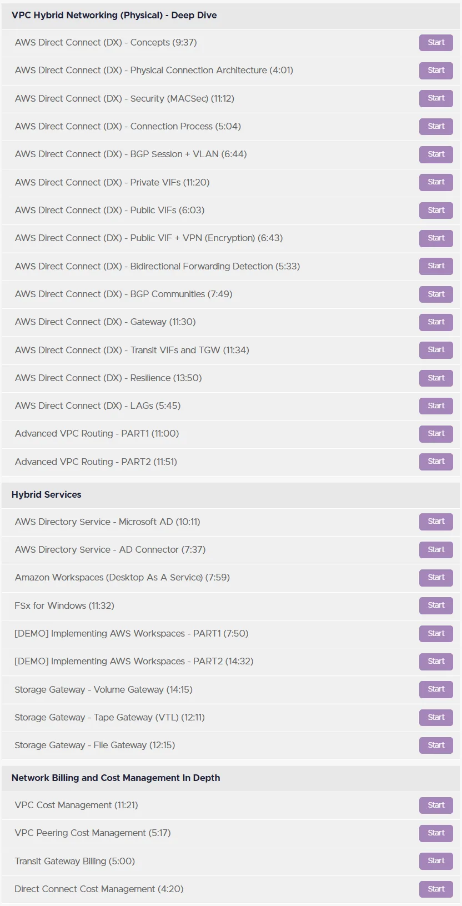Open the DX Resilience lesson title

[108, 378]
